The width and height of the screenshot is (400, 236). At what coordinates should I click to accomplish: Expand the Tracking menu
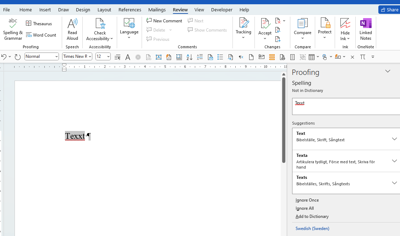click(x=243, y=29)
